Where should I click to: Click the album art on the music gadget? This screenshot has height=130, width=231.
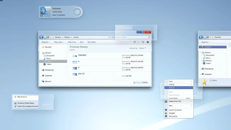[x=45, y=12]
